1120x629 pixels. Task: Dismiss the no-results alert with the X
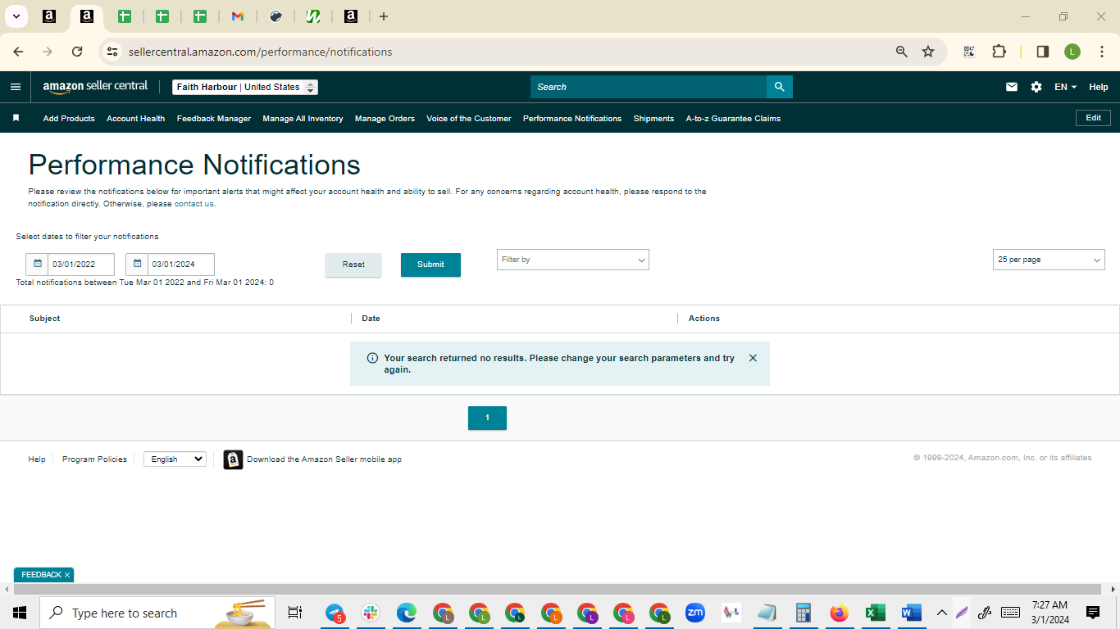753,358
